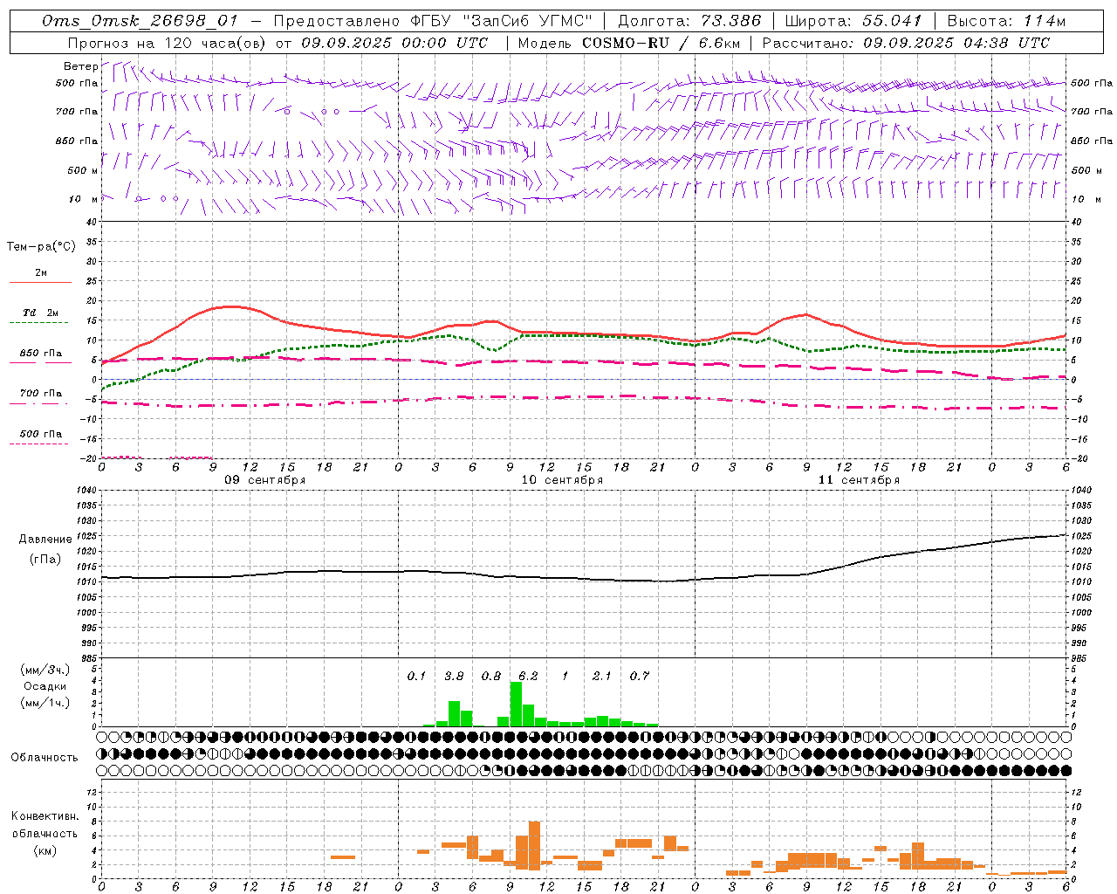Click the date label 10 сентября
The width and height of the screenshot is (1117, 894).
pyautogui.click(x=562, y=480)
